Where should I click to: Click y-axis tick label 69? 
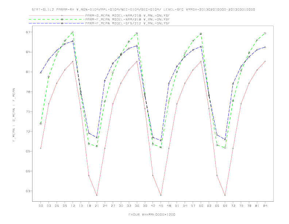pos(28,152)
